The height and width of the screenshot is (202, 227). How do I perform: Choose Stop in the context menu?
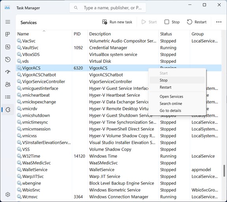pyautogui.click(x=177, y=80)
